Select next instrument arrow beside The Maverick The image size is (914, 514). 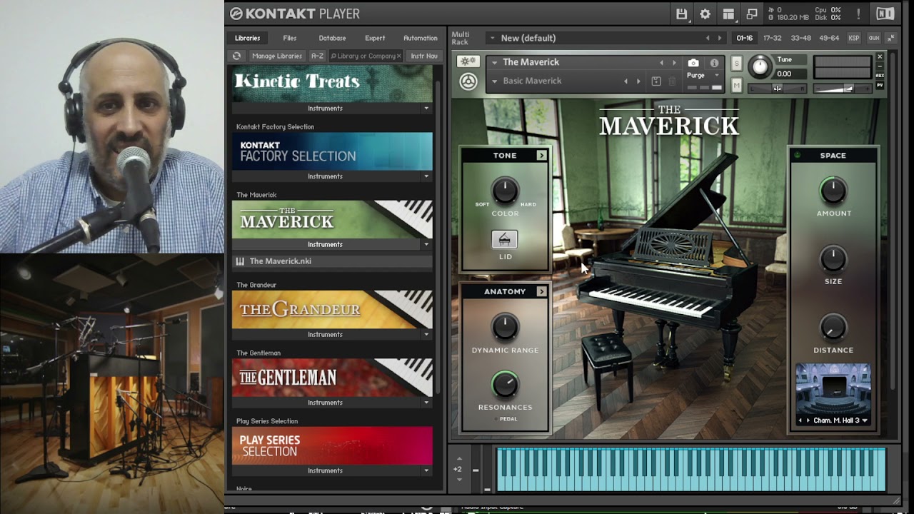pos(674,63)
